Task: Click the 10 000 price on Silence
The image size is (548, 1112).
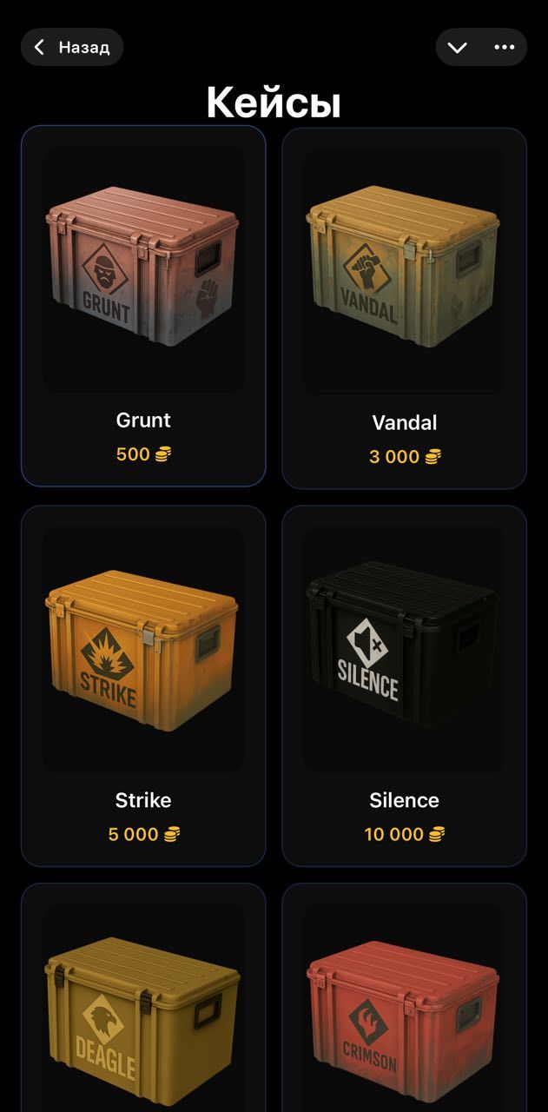Action: point(394,834)
